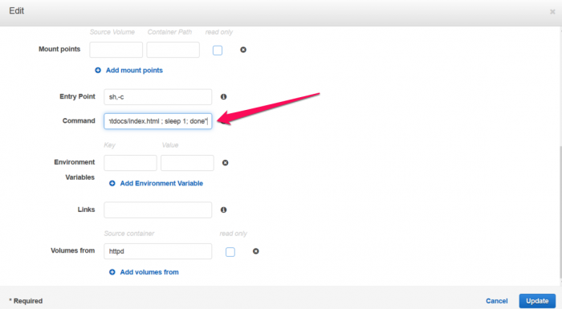Click Volumes from field containing httpd
Viewport: 562px width, 309px height.
157,251
